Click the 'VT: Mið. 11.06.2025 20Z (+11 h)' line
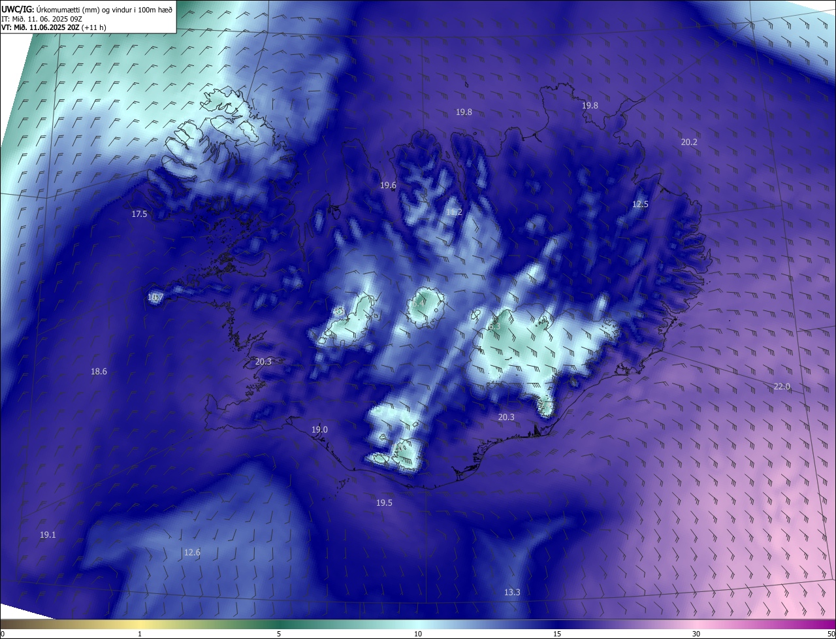The width and height of the screenshot is (836, 639). (54, 27)
